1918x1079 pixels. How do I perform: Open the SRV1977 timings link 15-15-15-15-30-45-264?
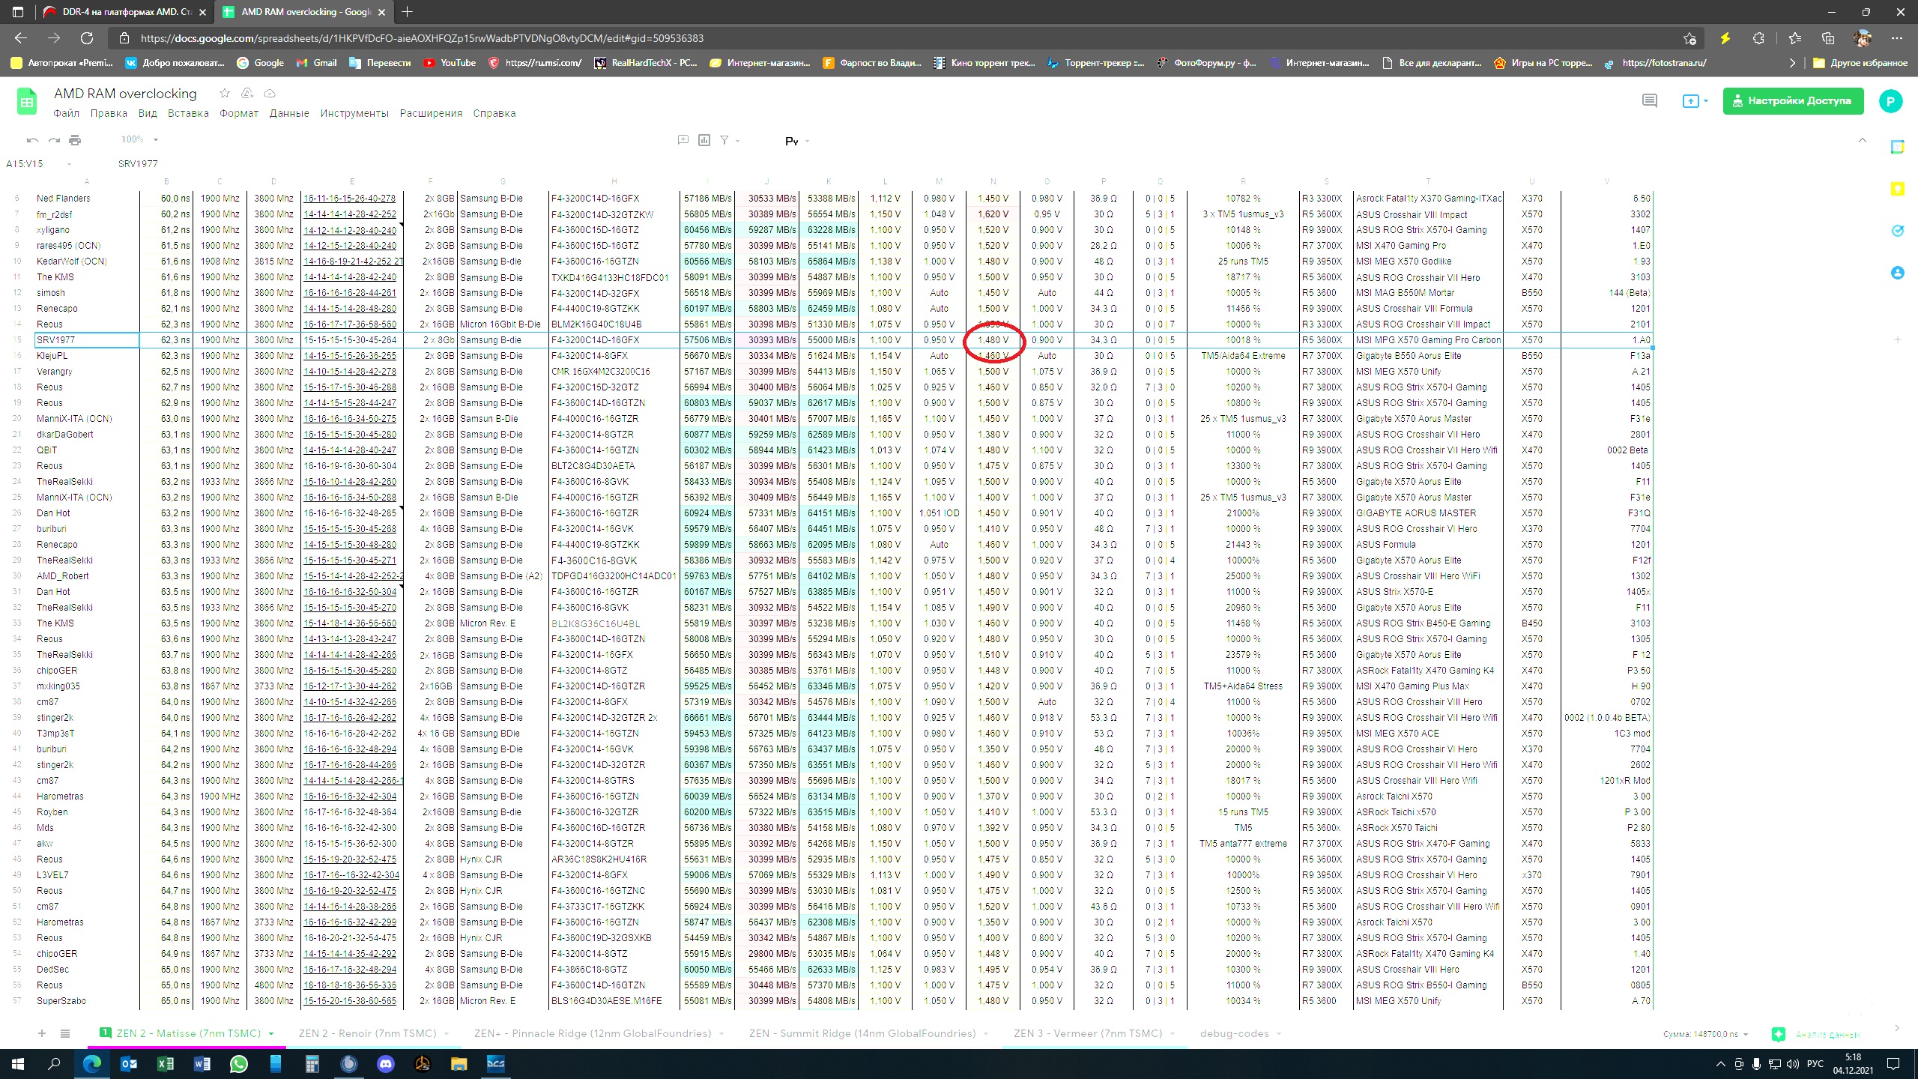(350, 340)
